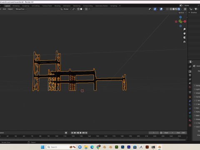
Task: Toggle proportional editing in header
Action: click(86, 9)
